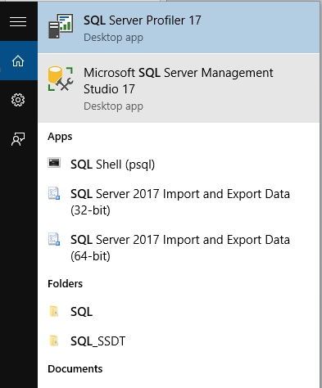The height and width of the screenshot is (388, 322).
Task: Click the SQL Shell (psql) console icon
Action: click(54, 163)
